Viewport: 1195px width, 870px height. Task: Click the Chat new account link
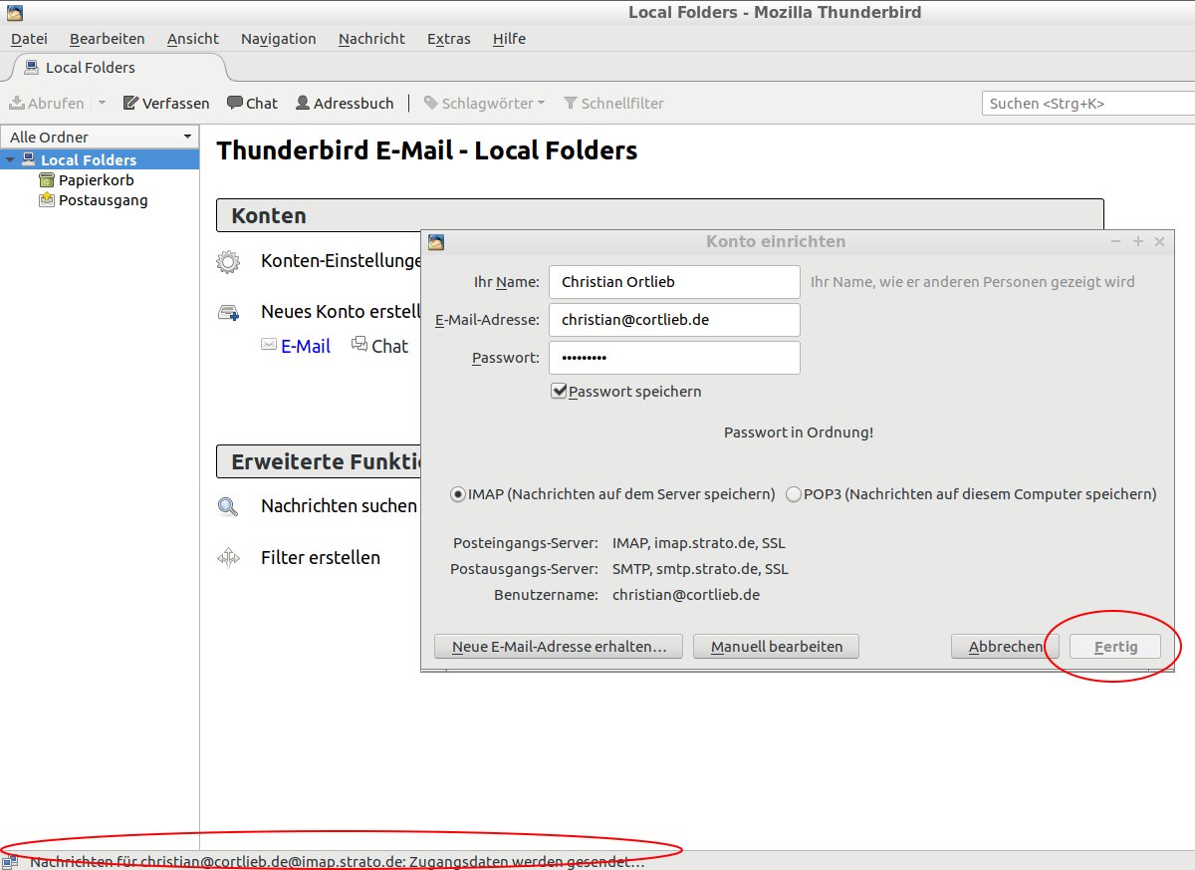pyautogui.click(x=389, y=346)
